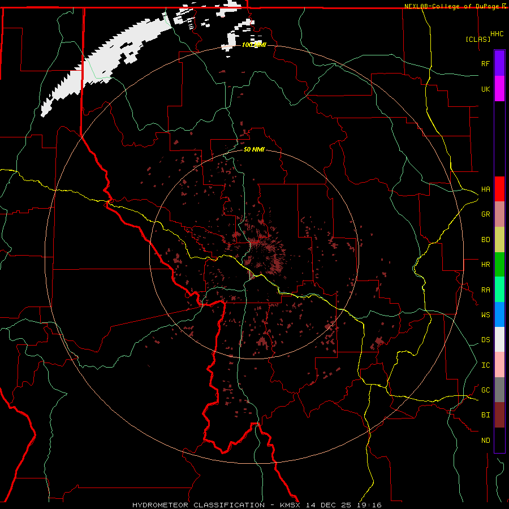Click the Hydrometeor Classification KMSX title text
Image resolution: width=509 pixels, height=509 pixels.
point(257,505)
